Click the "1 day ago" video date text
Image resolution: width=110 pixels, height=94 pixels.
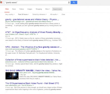coord(23,75)
